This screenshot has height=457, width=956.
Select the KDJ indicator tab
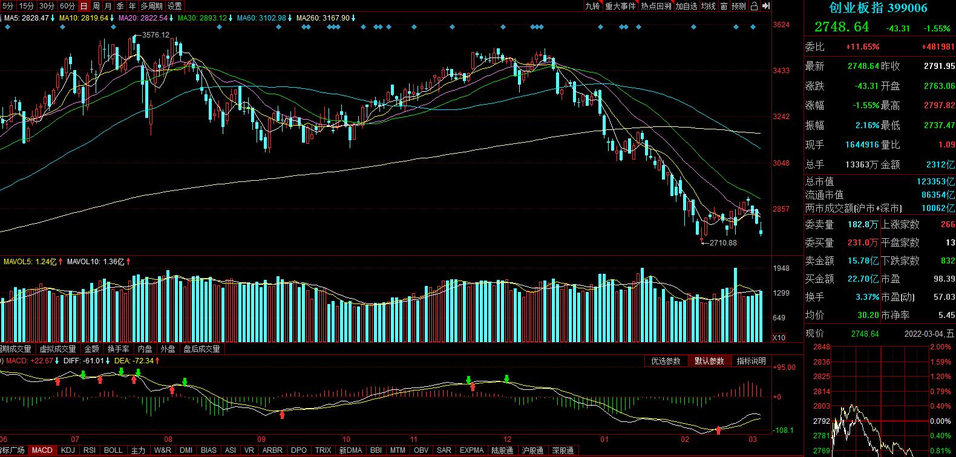[x=68, y=450]
